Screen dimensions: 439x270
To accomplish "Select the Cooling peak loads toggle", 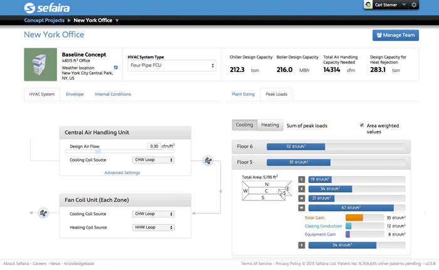I will (245, 125).
